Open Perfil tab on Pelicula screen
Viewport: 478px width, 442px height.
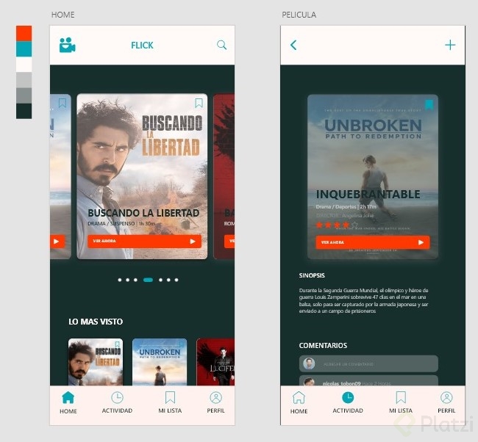point(446,403)
